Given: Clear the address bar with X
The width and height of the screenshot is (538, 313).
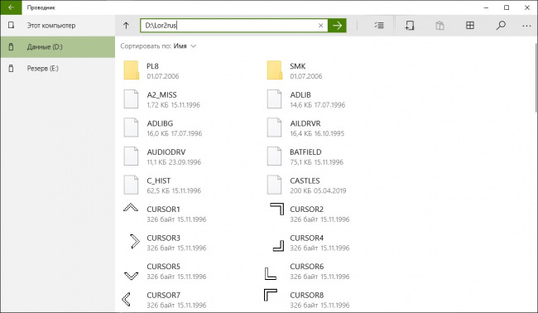Looking at the screenshot, I should pos(321,26).
